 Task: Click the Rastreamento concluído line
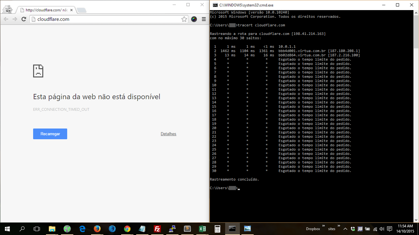[x=234, y=179]
